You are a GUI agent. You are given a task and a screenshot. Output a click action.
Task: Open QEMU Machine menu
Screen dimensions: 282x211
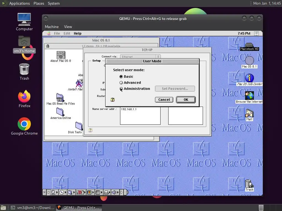[52, 27]
